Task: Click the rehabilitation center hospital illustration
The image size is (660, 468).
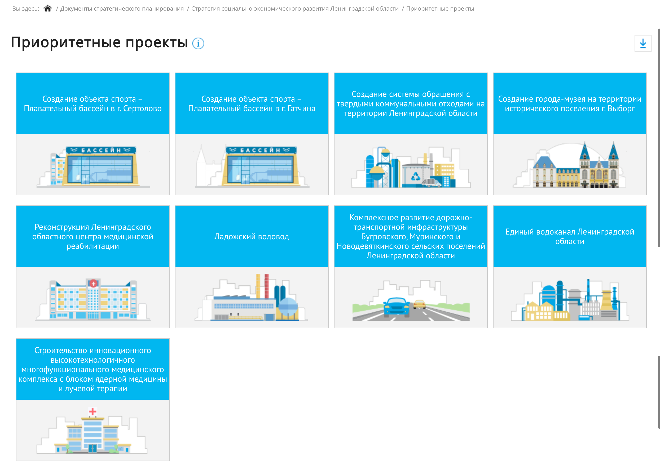Action: point(93,299)
